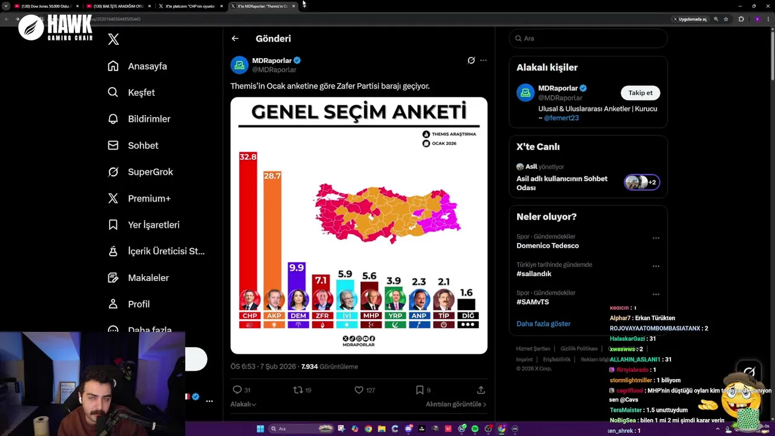Screen dimensions: 775x436
Task: Click Uygulamada aç button in address bar
Action: pos(690,19)
